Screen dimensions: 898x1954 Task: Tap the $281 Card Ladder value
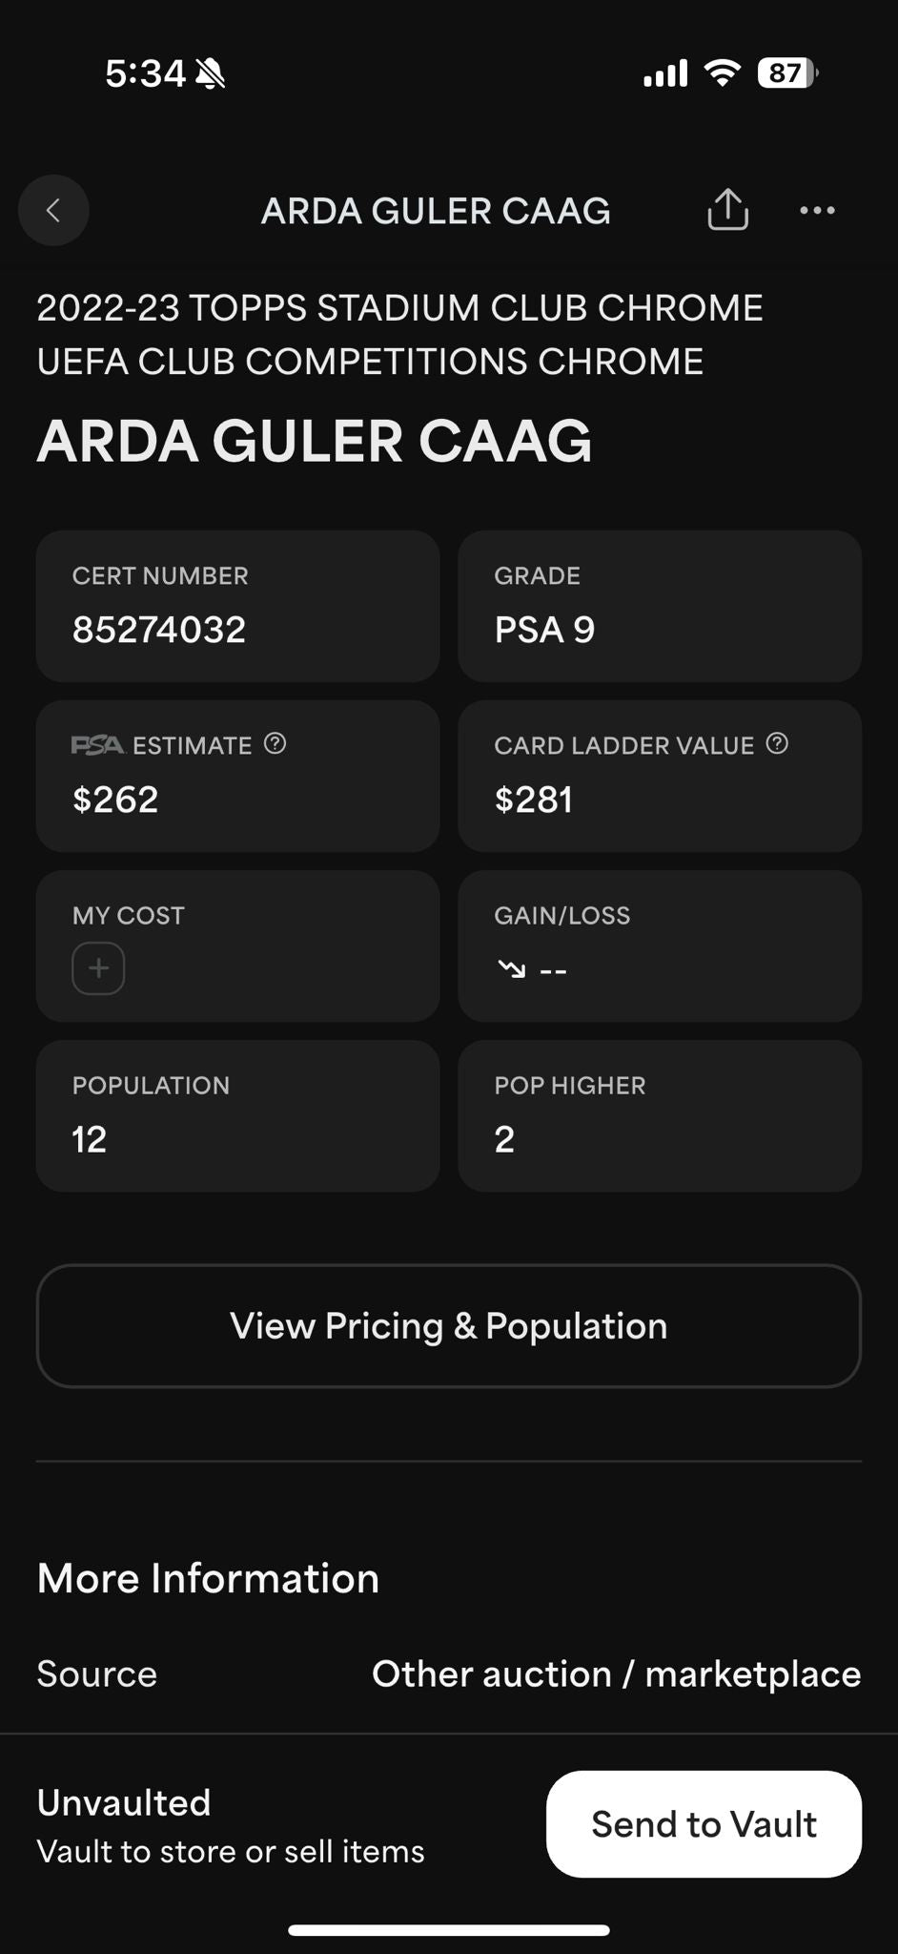534,800
